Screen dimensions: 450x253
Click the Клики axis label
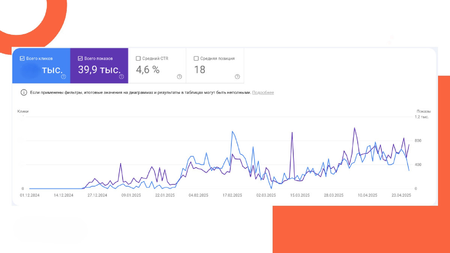click(23, 111)
